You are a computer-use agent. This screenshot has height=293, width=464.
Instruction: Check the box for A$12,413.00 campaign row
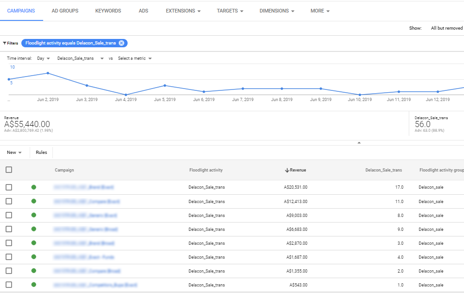[x=9, y=201]
